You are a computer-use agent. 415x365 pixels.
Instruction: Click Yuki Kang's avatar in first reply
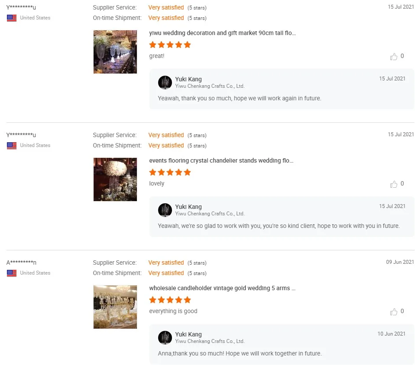coord(165,82)
